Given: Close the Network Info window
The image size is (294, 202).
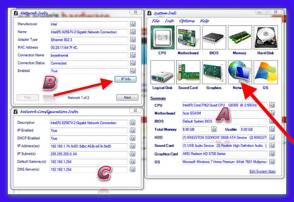Looking at the screenshot, I should 135,12.
